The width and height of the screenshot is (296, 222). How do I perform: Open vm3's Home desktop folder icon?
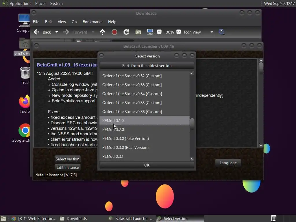(x=24, y=47)
